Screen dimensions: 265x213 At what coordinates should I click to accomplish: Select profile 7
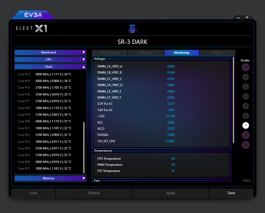[x=246, y=125]
